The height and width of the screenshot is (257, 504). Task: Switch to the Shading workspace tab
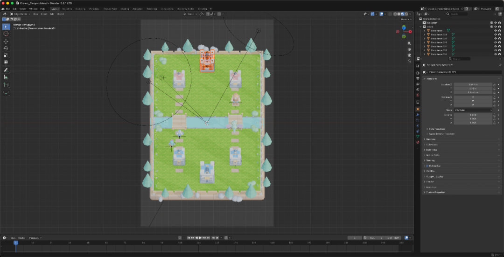click(x=125, y=9)
